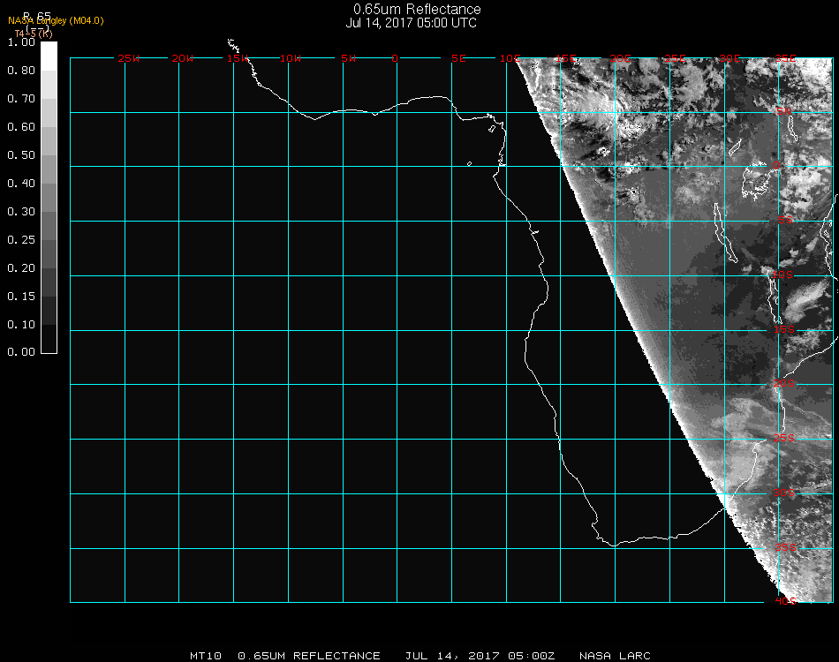Click the "0.65um Reflectance" title text
839x662 pixels.
[417, 9]
